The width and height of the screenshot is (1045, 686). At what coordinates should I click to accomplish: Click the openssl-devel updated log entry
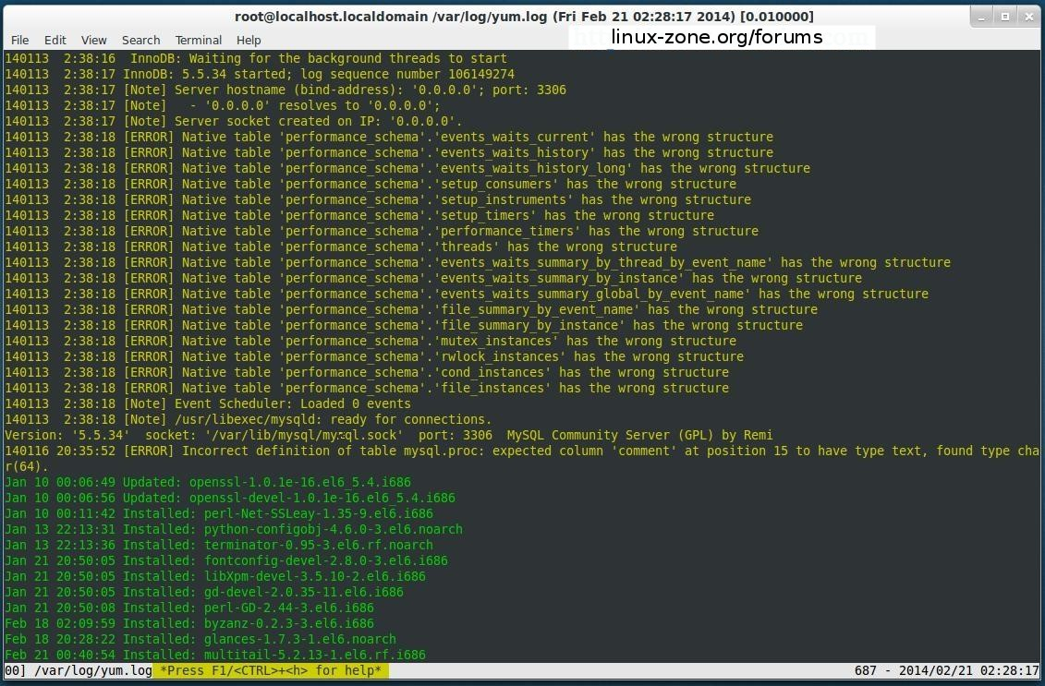[322, 498]
